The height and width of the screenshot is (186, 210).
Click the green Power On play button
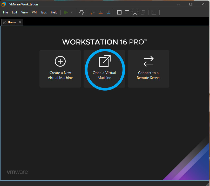pos(66,12)
